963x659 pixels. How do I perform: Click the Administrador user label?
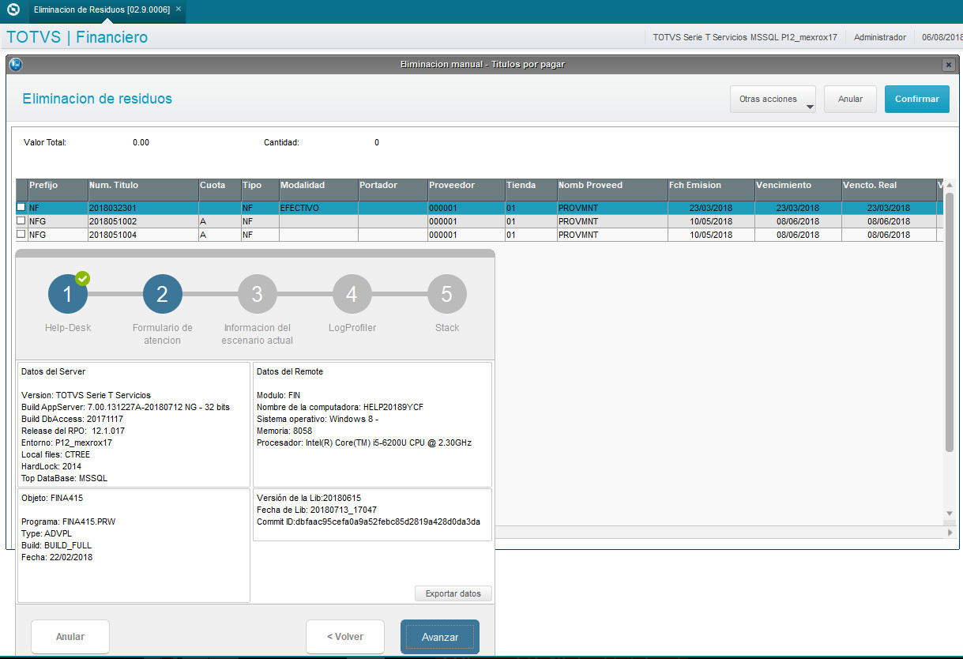coord(880,37)
